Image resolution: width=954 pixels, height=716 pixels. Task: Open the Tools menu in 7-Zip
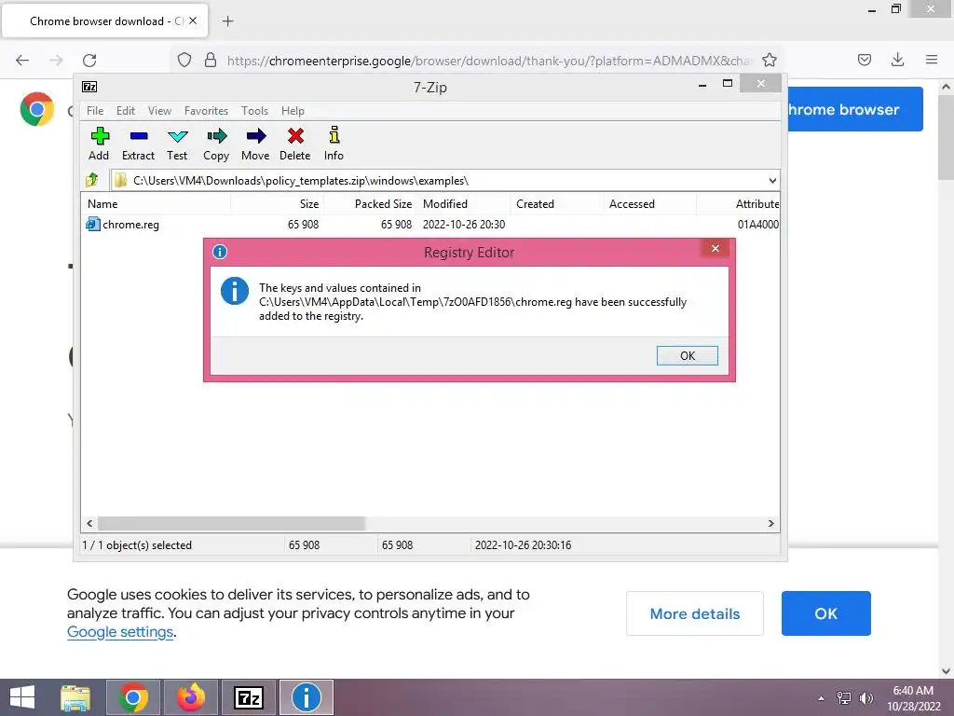(x=254, y=111)
